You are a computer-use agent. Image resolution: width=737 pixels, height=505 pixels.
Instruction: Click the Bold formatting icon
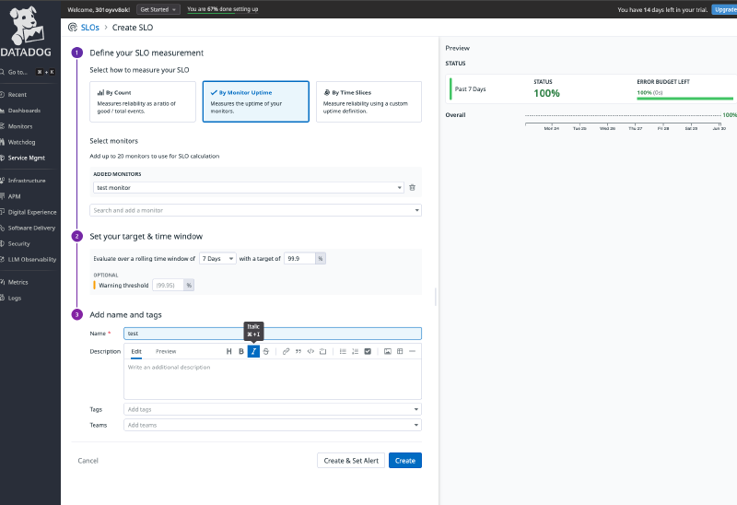[x=241, y=351]
